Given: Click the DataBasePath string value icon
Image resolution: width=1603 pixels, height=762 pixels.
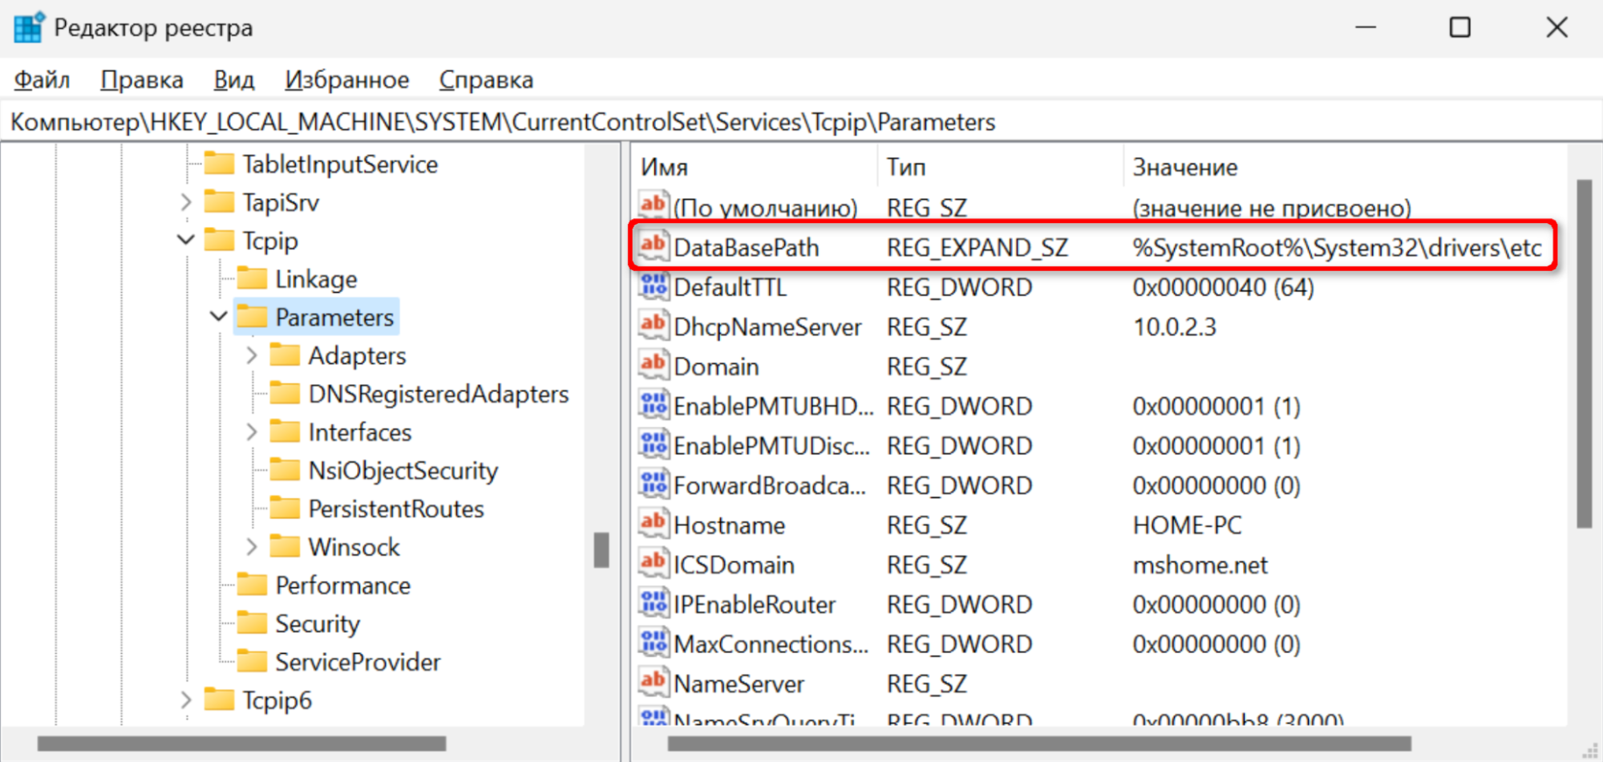Looking at the screenshot, I should (x=654, y=245).
